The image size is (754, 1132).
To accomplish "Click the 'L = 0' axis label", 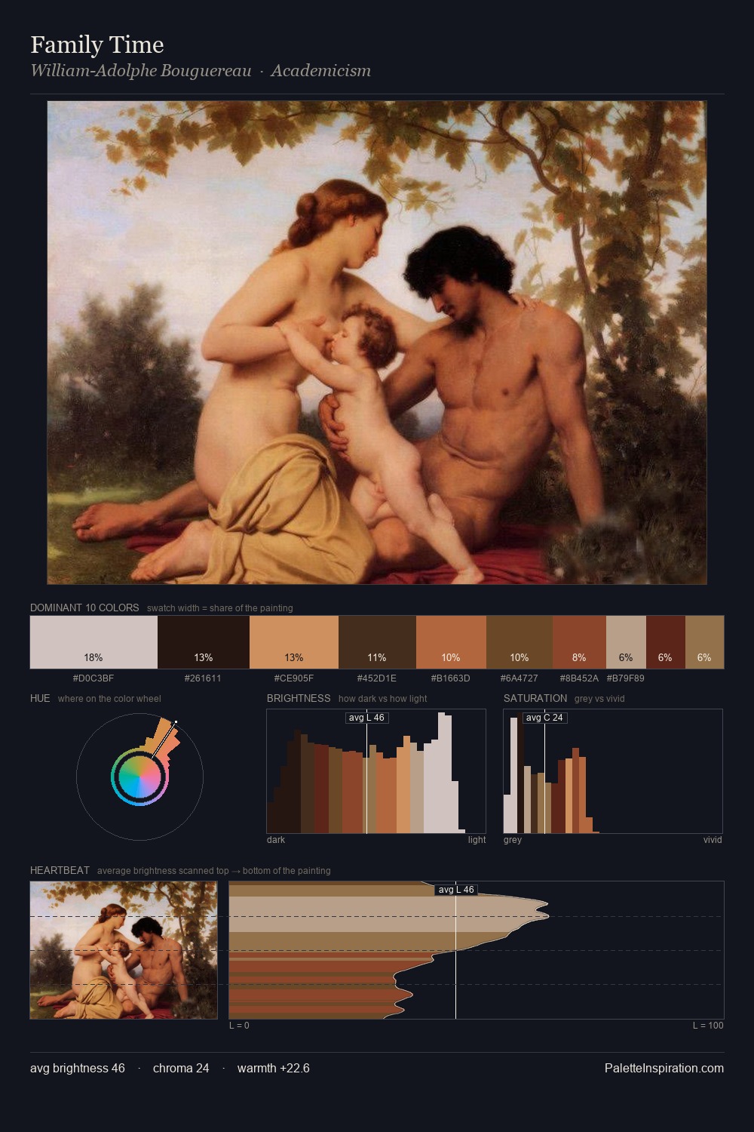I will point(239,1026).
